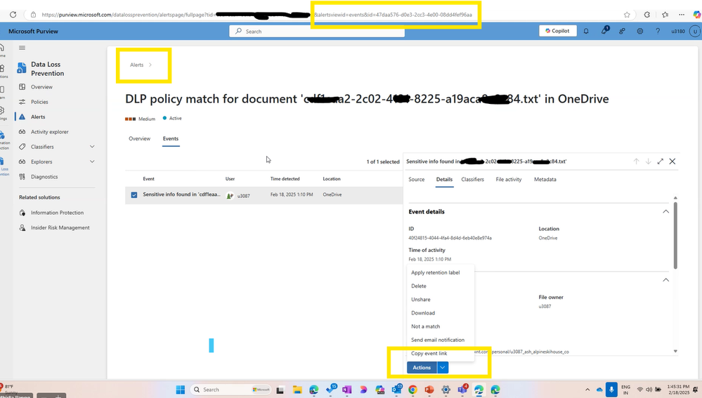
Task: Close the event details pane
Action: point(672,161)
